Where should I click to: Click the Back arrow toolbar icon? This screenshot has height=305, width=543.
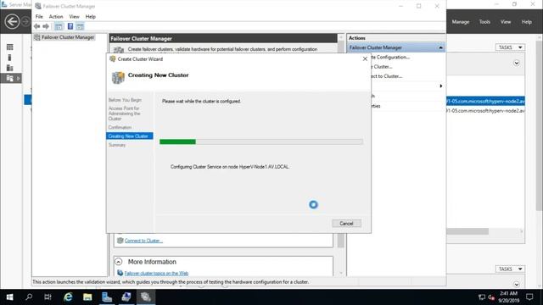point(37,26)
